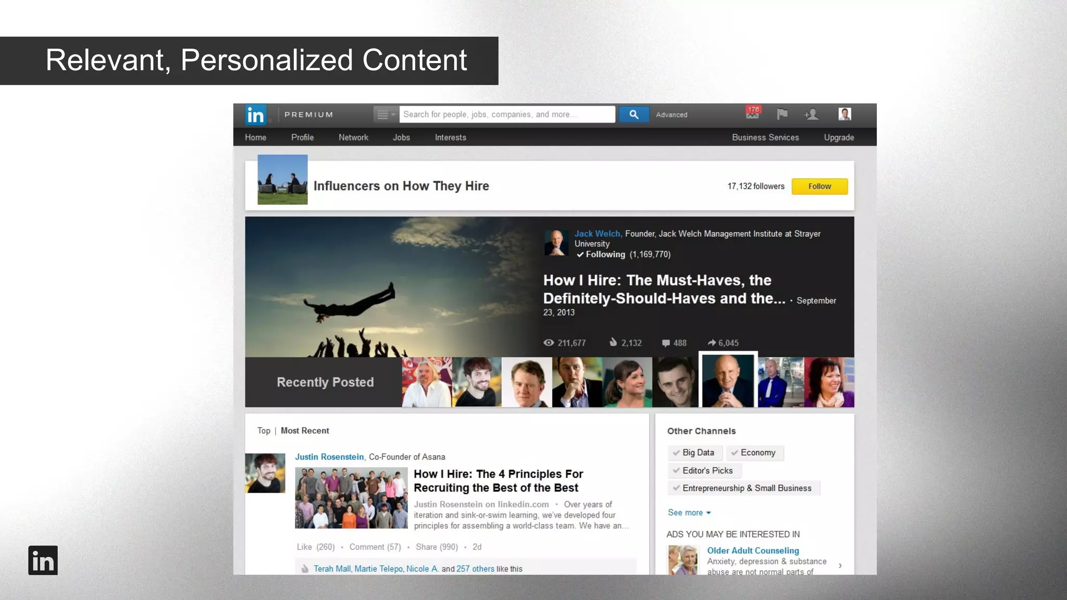
Task: Switch to the Top sort tab
Action: click(264, 431)
